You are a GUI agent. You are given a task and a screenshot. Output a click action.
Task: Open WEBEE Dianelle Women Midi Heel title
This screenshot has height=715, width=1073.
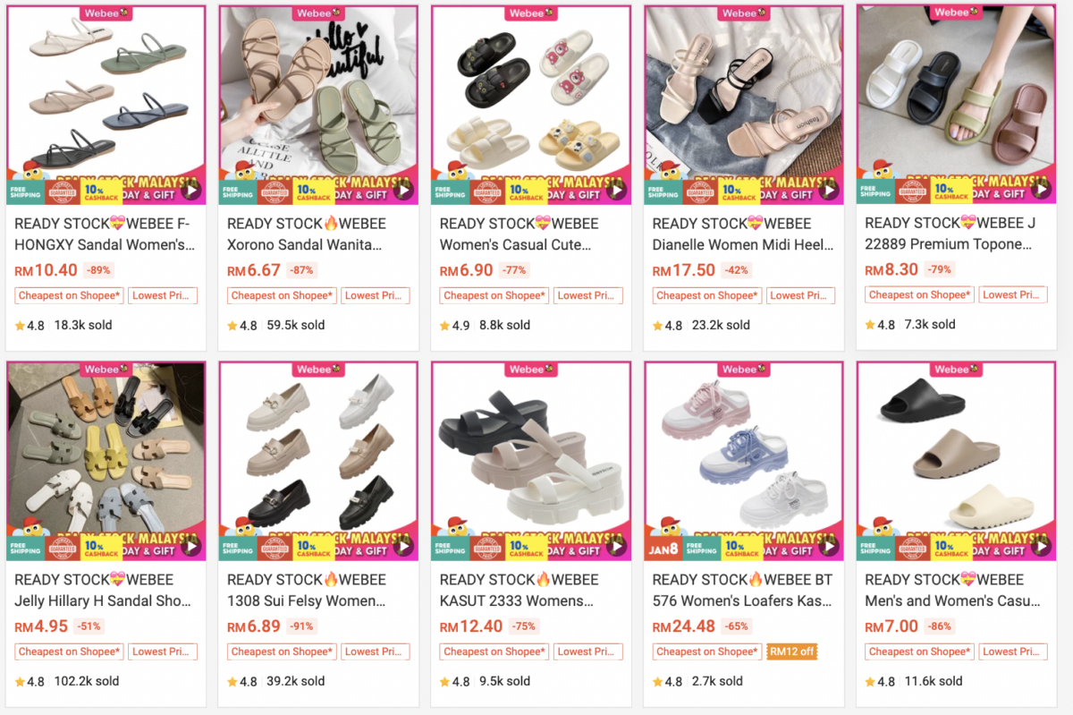pyautogui.click(x=743, y=234)
